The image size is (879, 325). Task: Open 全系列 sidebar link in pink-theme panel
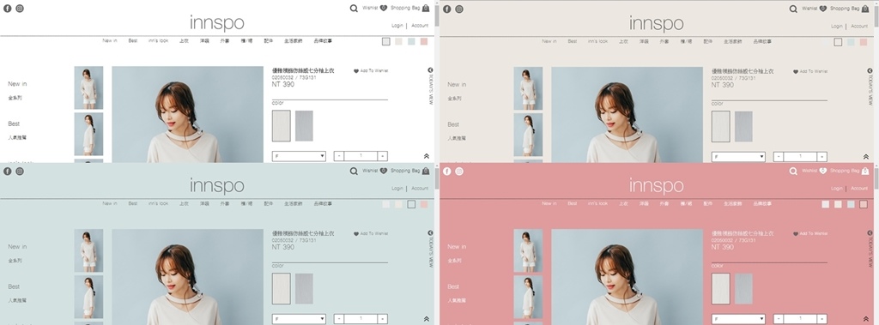pos(455,261)
